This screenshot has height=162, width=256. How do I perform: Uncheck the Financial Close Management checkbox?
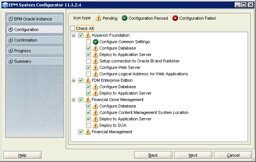point(81,100)
